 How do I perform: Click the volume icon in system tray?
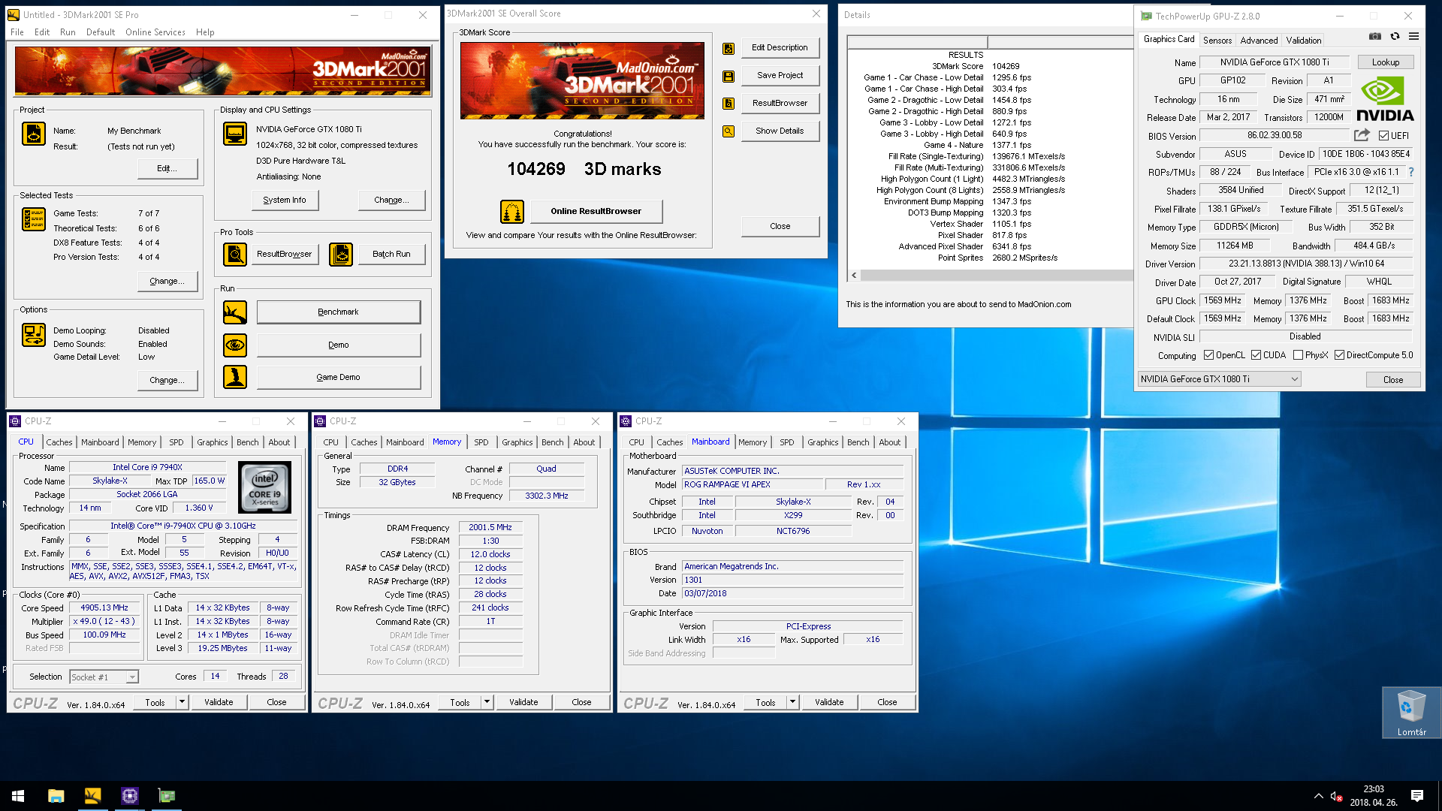(x=1336, y=796)
